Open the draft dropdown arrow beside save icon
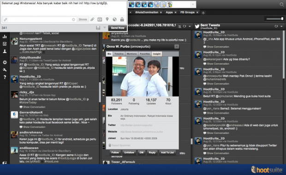 pos(105,28)
